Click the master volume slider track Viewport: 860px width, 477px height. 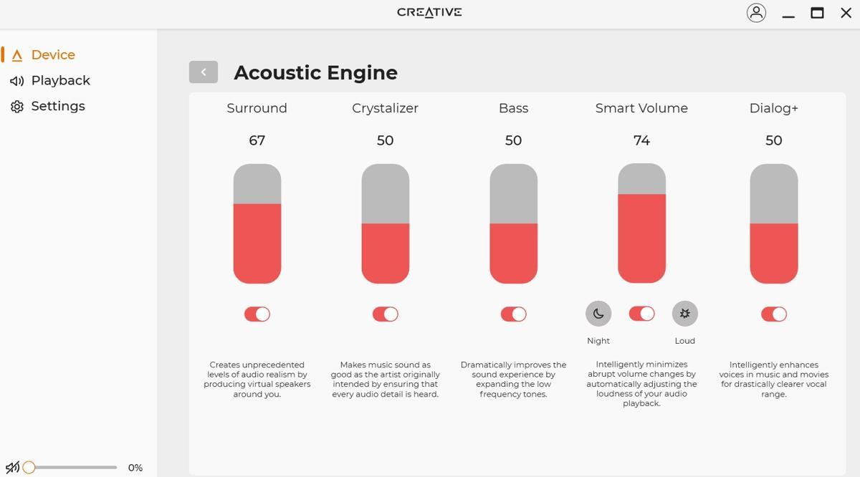[x=72, y=468]
